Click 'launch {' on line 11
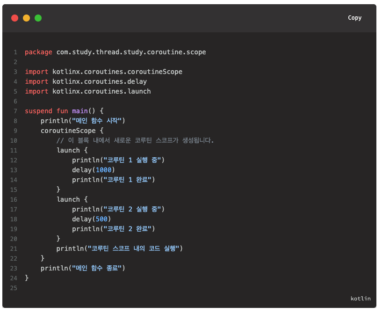This screenshot has height=314, width=382. [72, 150]
